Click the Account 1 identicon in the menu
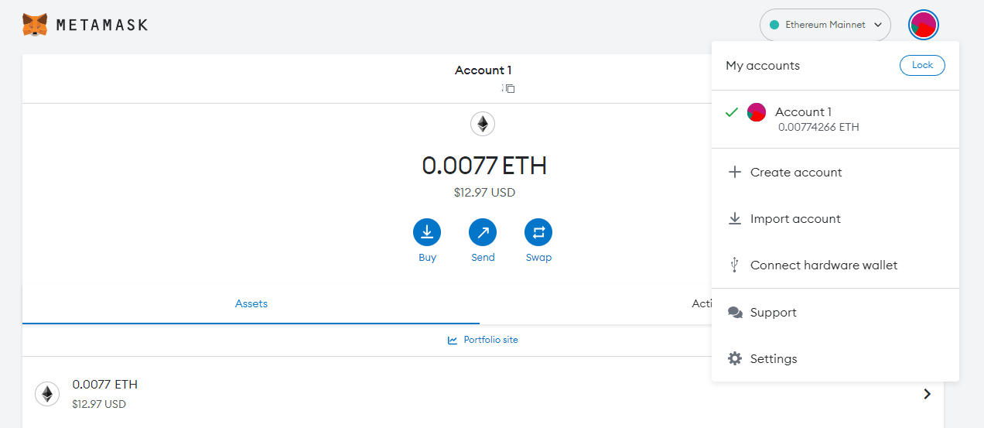 pyautogui.click(x=757, y=112)
